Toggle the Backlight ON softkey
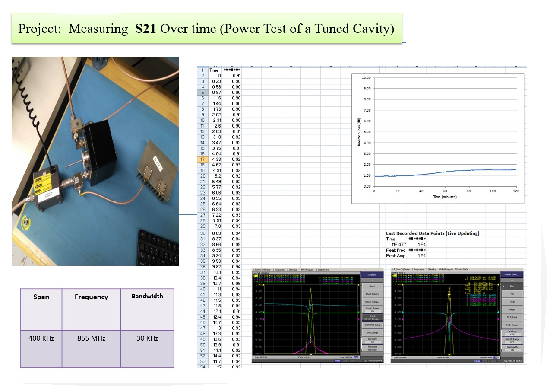Screen dimensions: 547x386 (372, 341)
